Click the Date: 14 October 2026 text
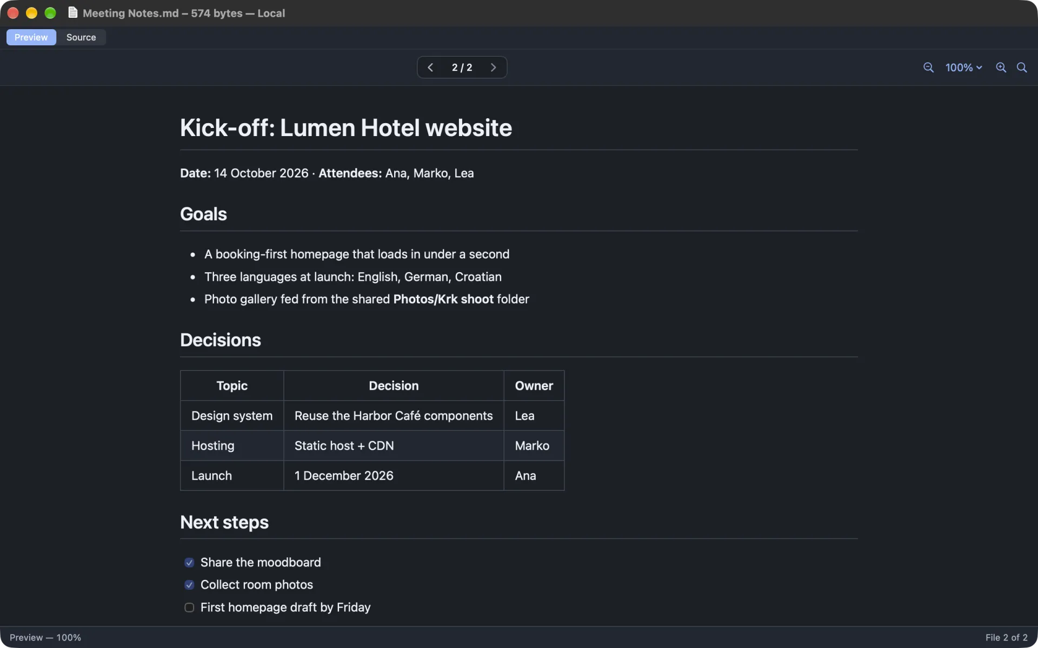The image size is (1038, 648). coord(244,173)
